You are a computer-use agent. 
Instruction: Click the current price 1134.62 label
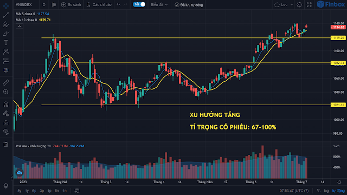[338, 28]
